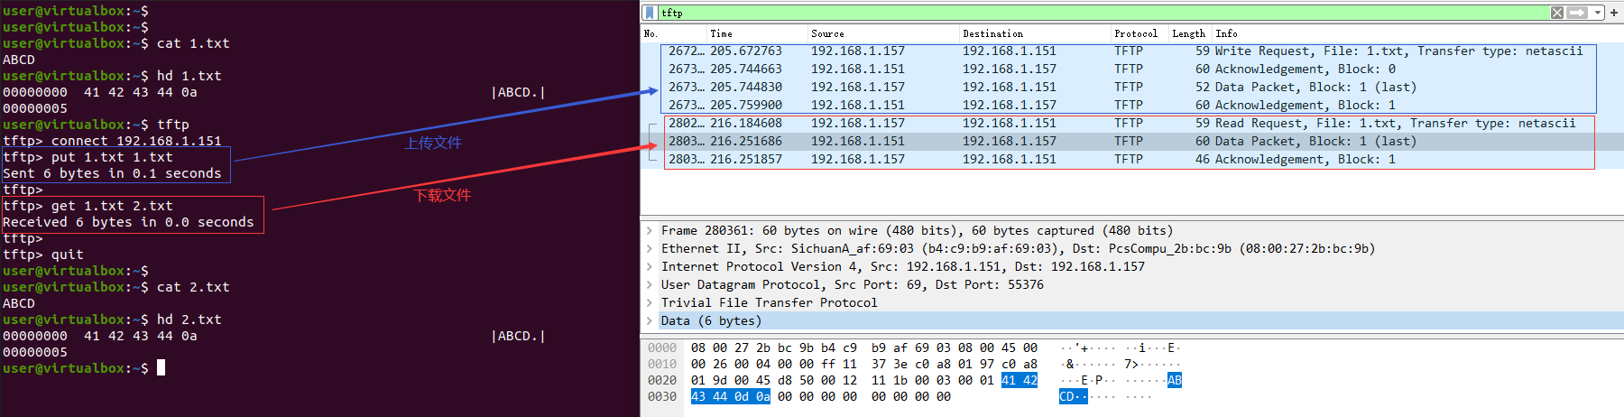The width and height of the screenshot is (1624, 417).
Task: Click 'Received 6 bytes in 0.0 seconds' line
Action: coord(128,222)
